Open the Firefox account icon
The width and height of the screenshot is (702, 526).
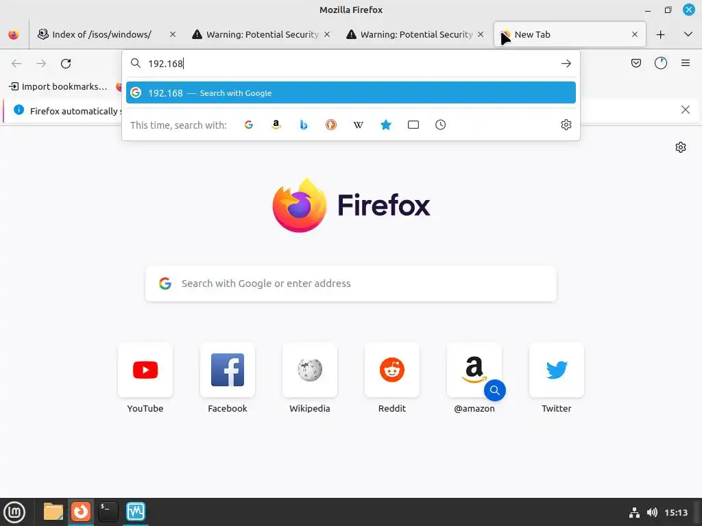pyautogui.click(x=661, y=63)
